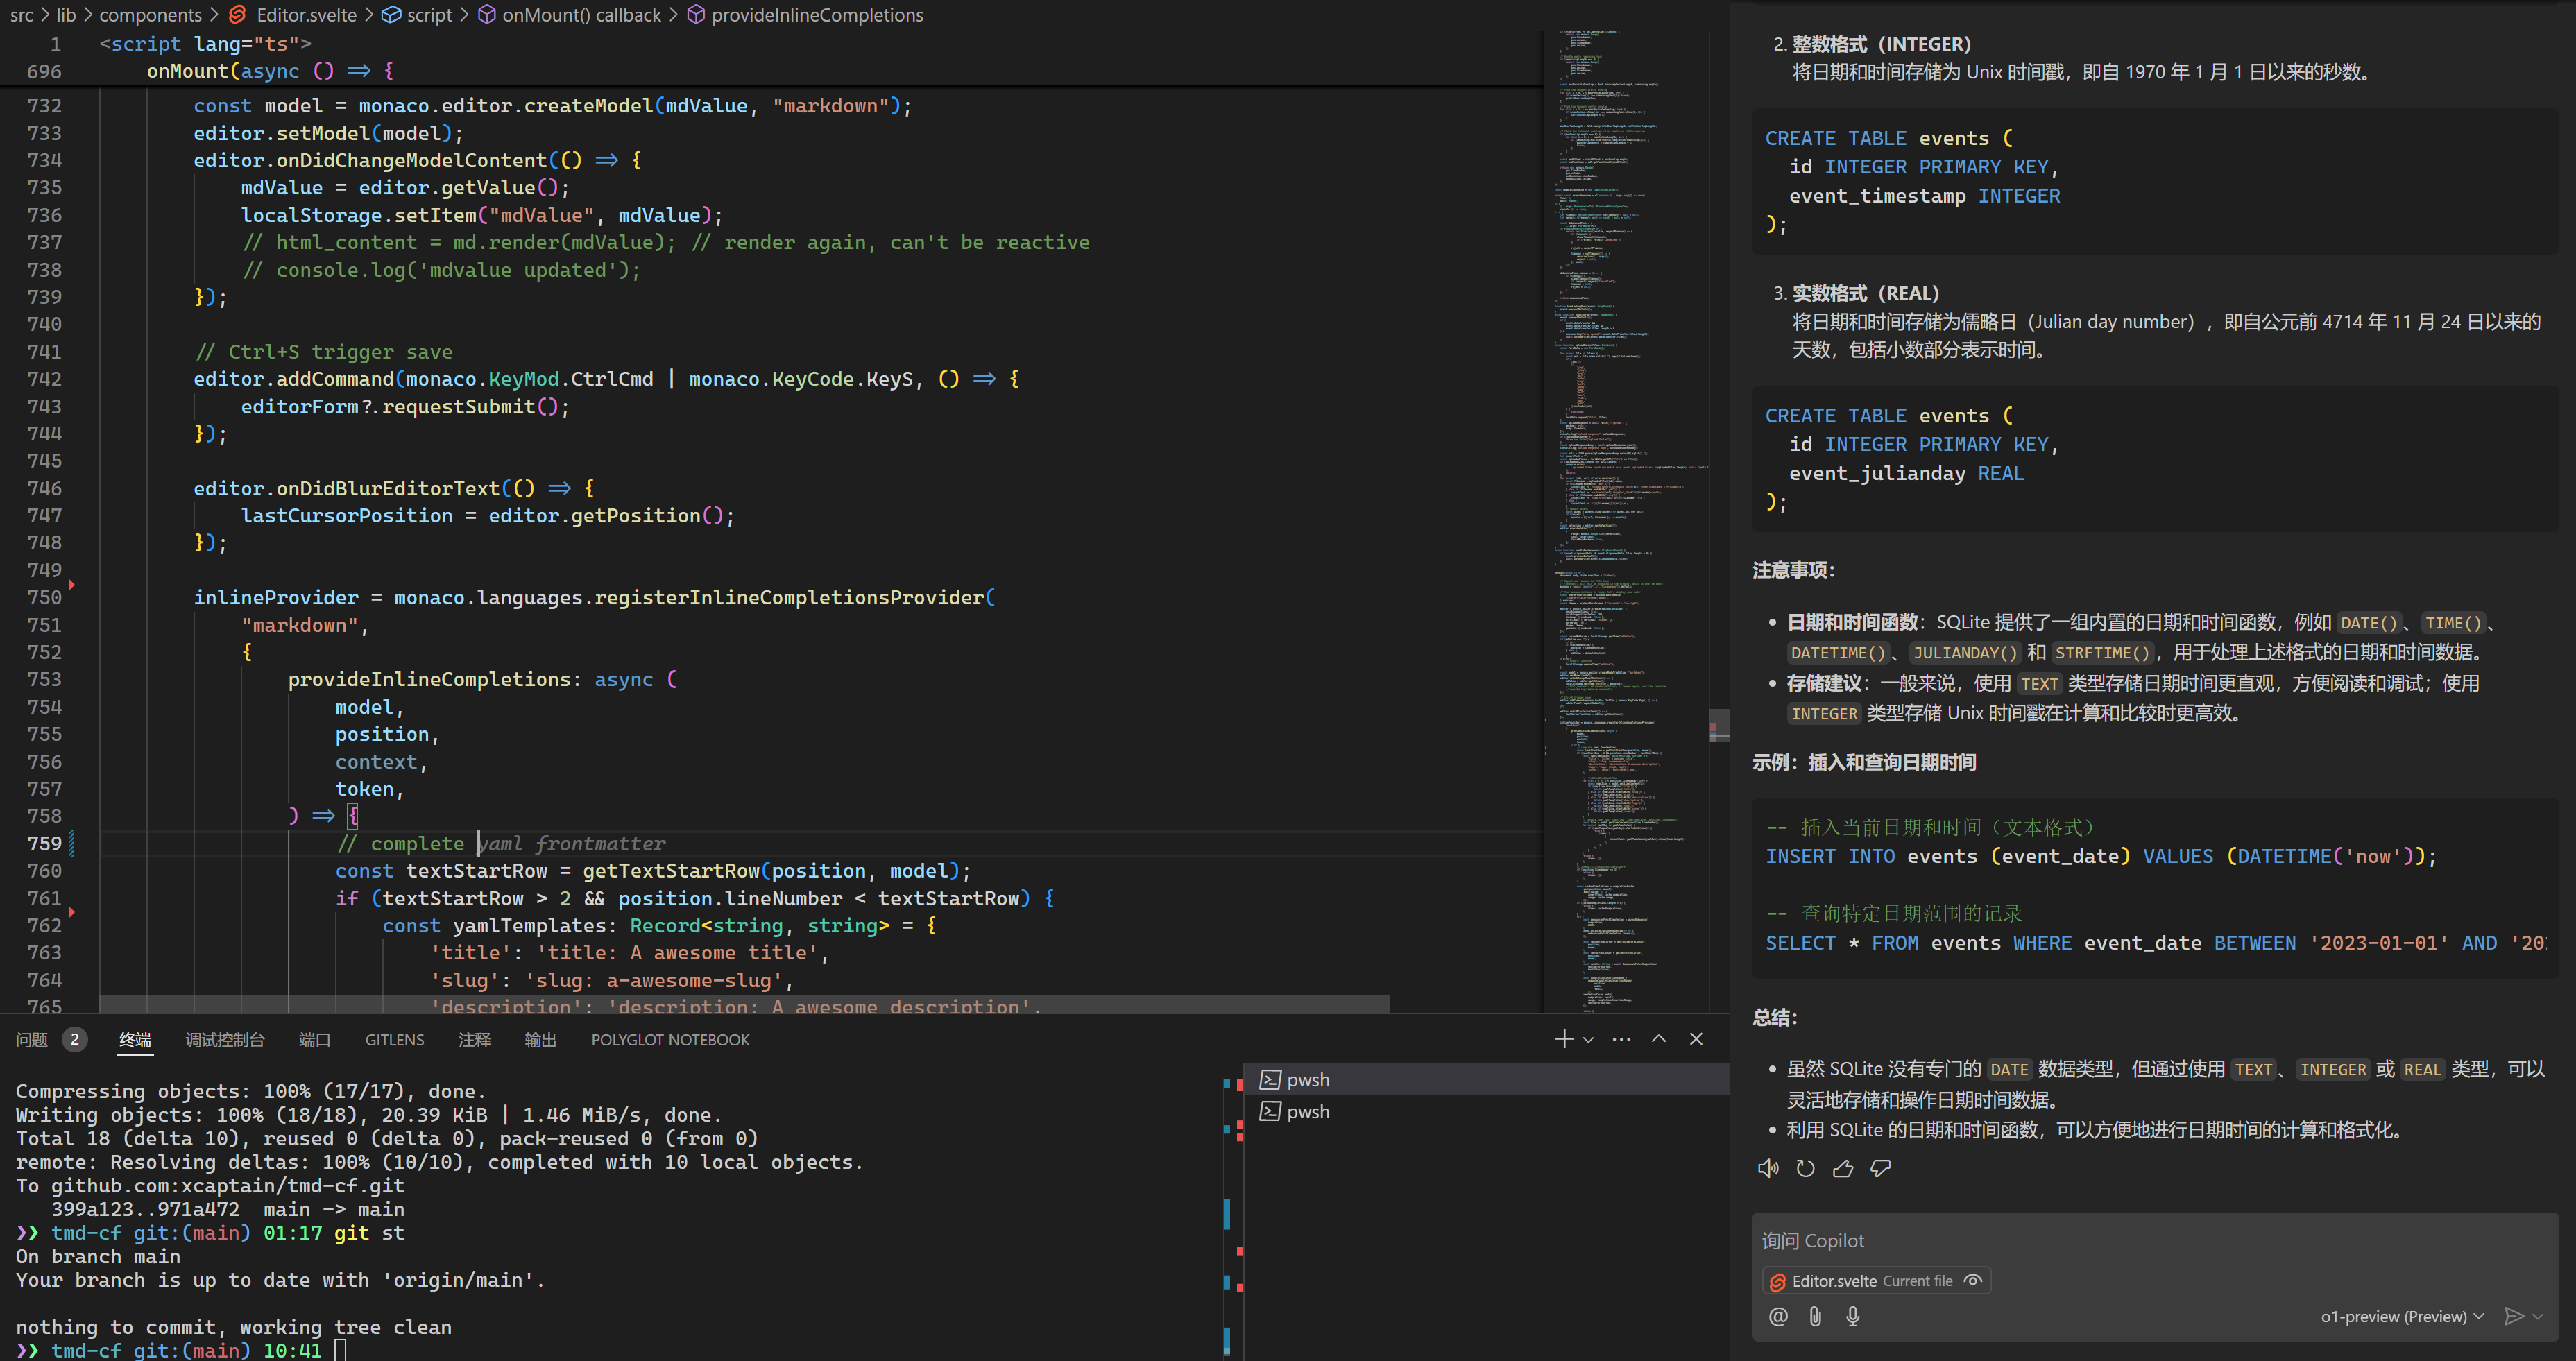The height and width of the screenshot is (1361, 2576).
Task: Switch to the GITLENS panel tab
Action: pyautogui.click(x=394, y=1040)
